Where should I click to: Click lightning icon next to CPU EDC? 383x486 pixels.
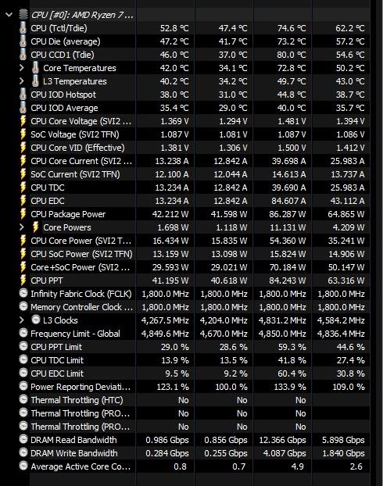(x=23, y=201)
